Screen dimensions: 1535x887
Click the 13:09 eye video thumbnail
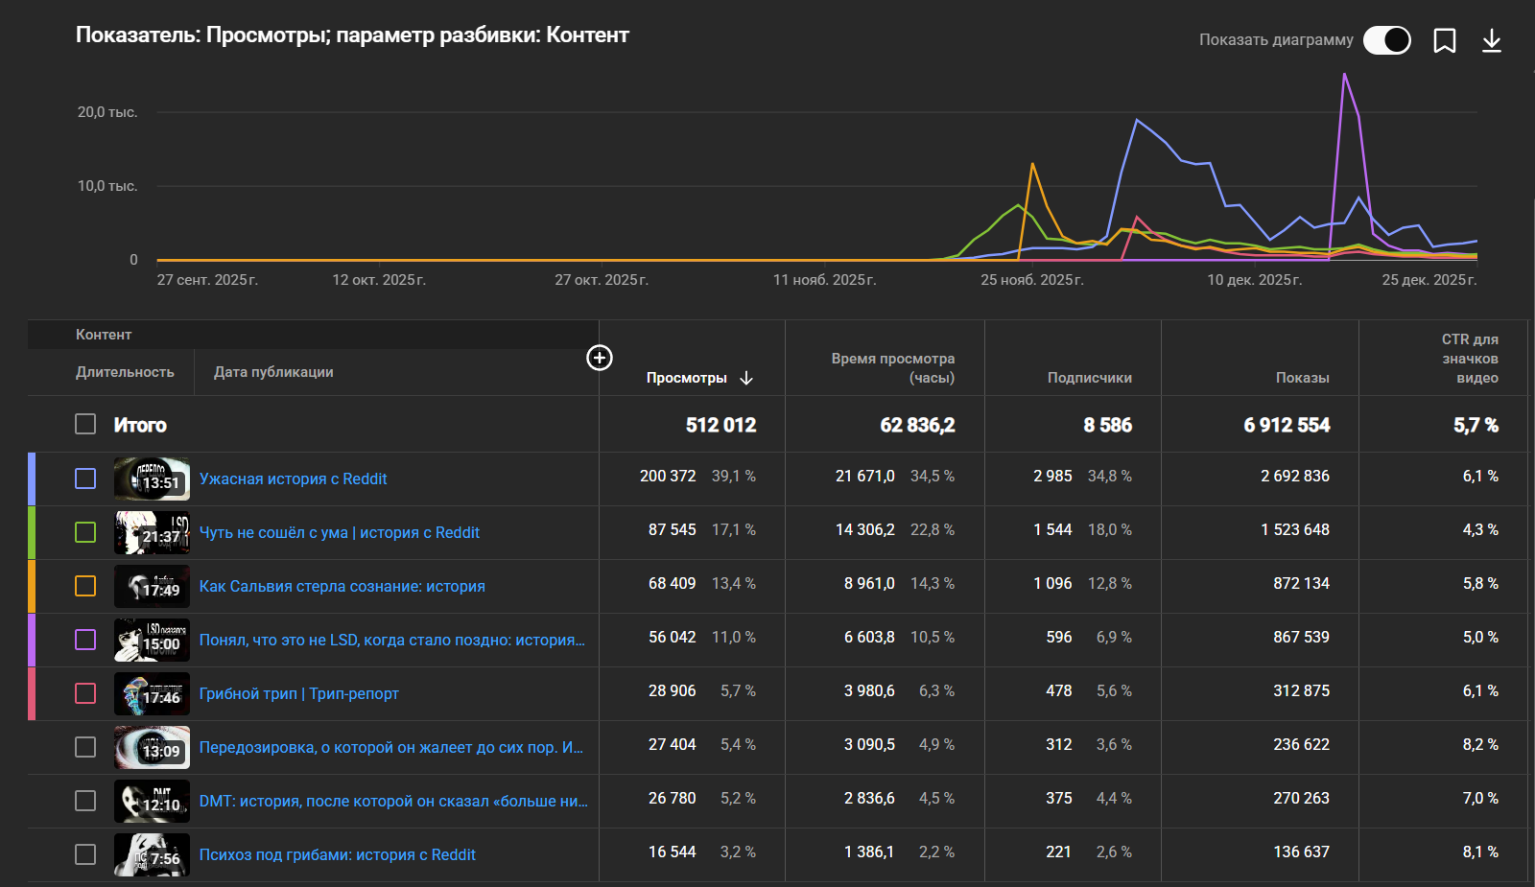coord(152,747)
